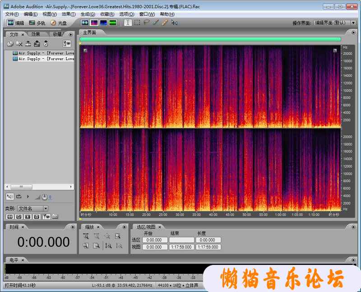This screenshot has height=292, width=361.
Task: Open the 操作界面 workspace dropdown
Action: [x=335, y=23]
